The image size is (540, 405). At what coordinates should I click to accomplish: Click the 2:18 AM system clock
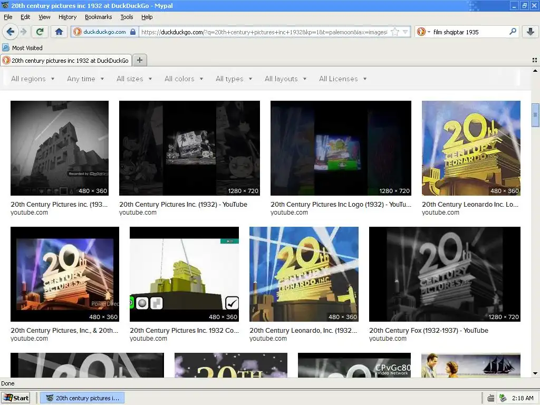coord(523,398)
